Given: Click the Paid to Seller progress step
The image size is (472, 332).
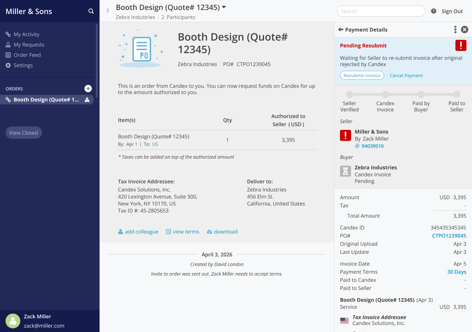Looking at the screenshot, I should pos(457,94).
